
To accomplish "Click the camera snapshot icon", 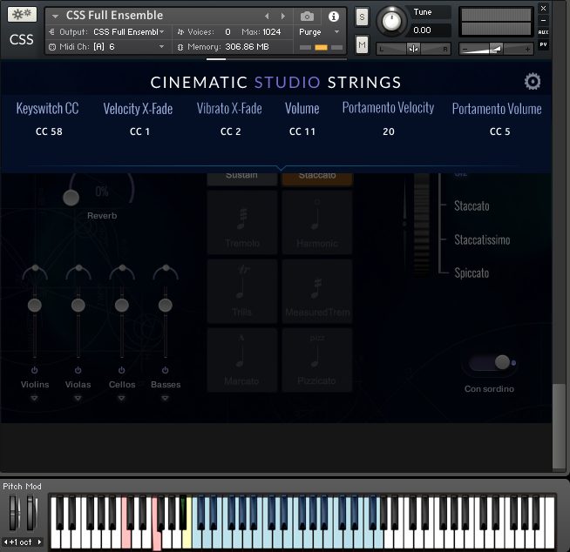I will click(307, 17).
